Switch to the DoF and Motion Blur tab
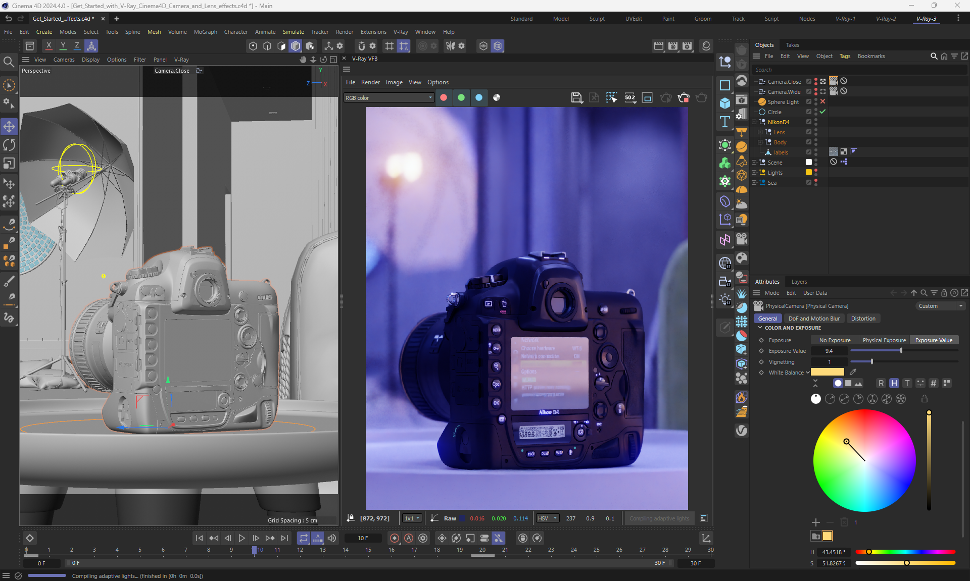The width and height of the screenshot is (970, 581). point(813,319)
